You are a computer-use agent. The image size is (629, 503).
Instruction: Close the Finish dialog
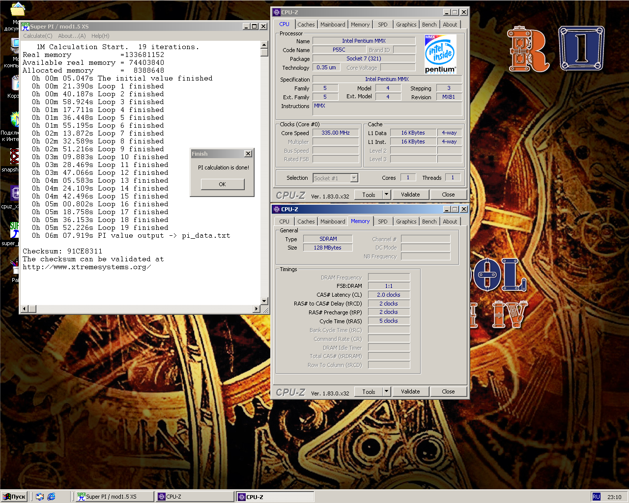(x=248, y=154)
